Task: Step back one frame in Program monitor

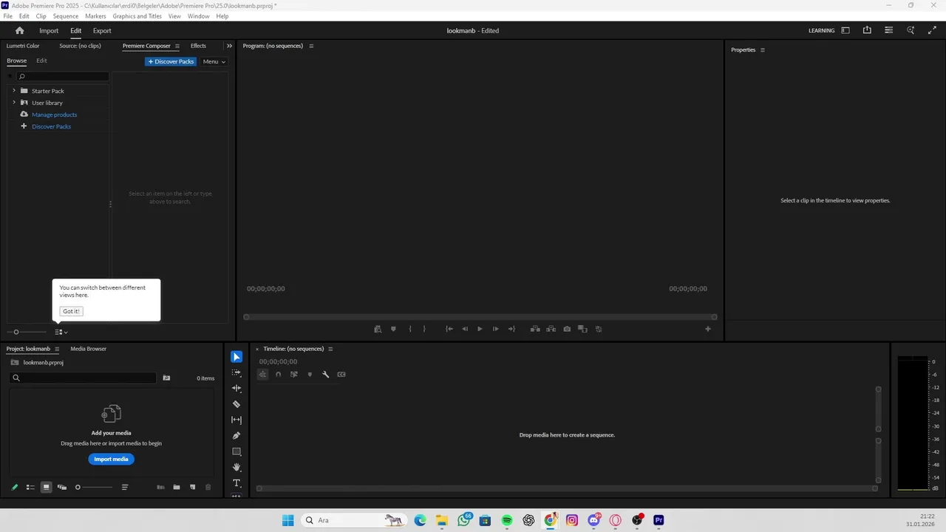Action: [x=465, y=329]
